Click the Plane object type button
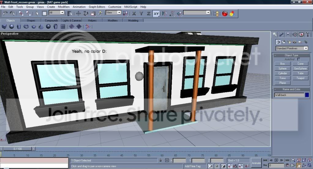This screenshot has height=169, width=313. tap(282, 83)
